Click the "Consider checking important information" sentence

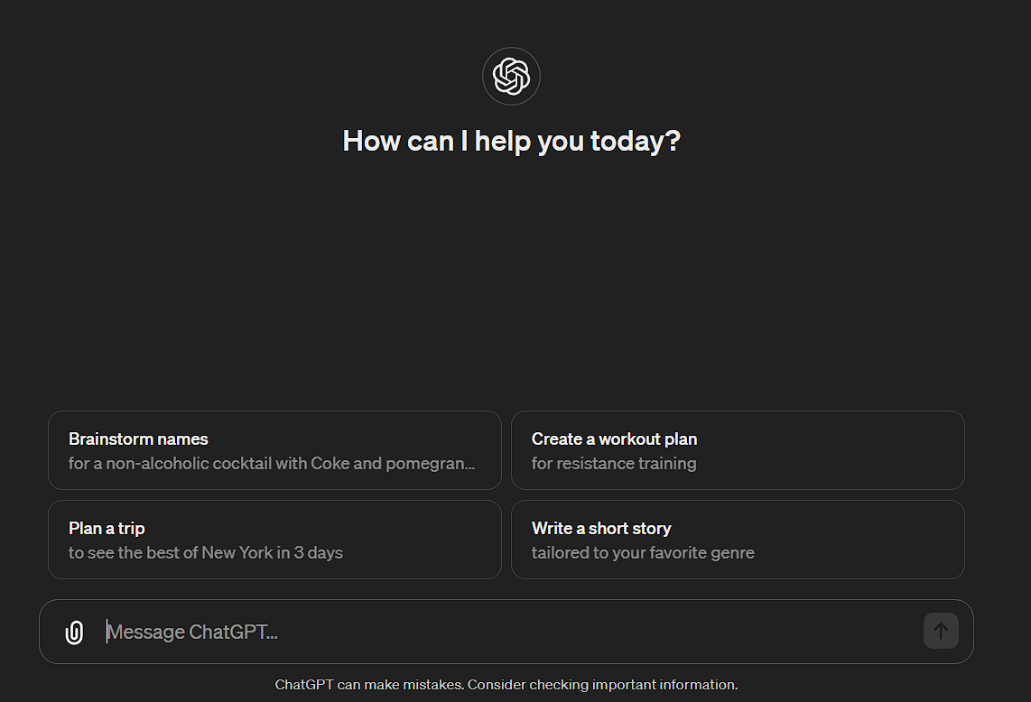click(x=602, y=685)
